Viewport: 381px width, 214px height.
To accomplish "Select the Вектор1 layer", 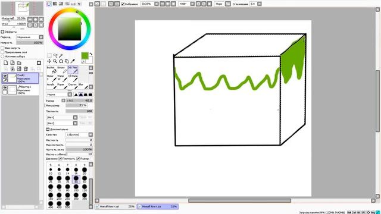I will pyautogui.click(x=20, y=90).
